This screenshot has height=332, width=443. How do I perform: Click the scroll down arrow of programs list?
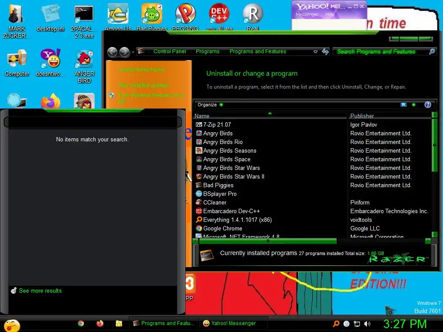coord(434,234)
